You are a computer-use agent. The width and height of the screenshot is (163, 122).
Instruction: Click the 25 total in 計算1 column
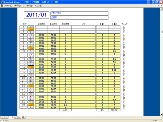coord(102,110)
